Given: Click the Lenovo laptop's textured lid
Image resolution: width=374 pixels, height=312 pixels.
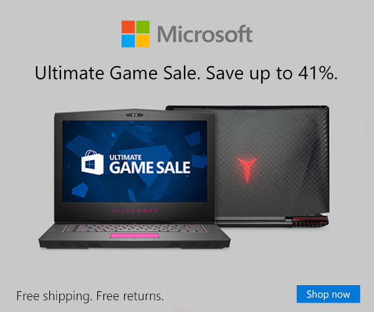Looking at the screenshot, I should pyautogui.click(x=272, y=162).
